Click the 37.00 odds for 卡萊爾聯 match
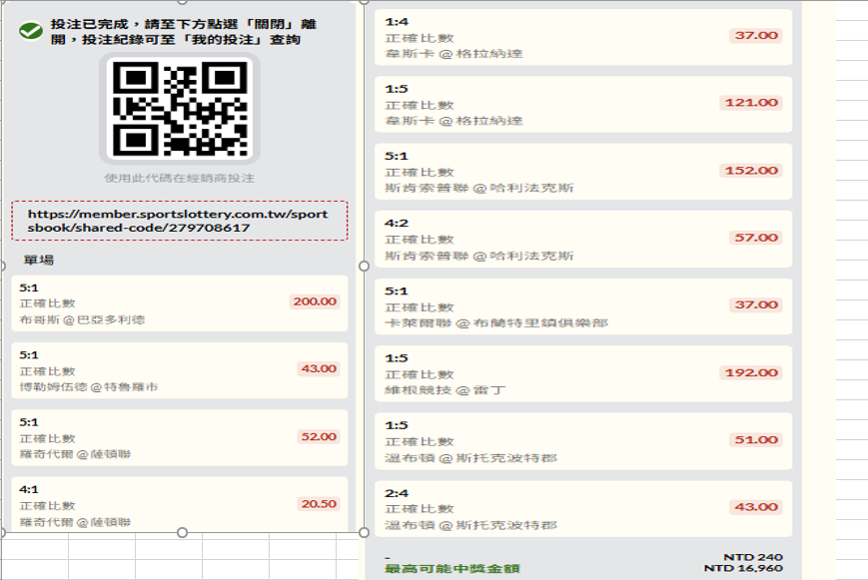Screen dimensions: 868x580 [755, 305]
